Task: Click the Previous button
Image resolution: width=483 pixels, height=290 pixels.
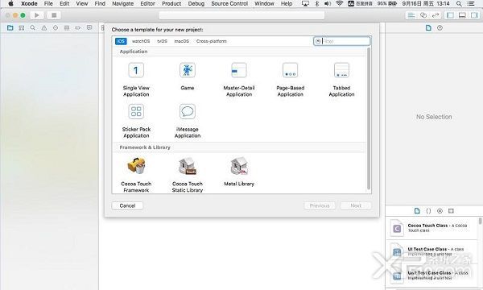Action: (320, 205)
